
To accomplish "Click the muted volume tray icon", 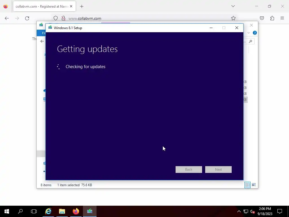I will pyautogui.click(x=253, y=211).
